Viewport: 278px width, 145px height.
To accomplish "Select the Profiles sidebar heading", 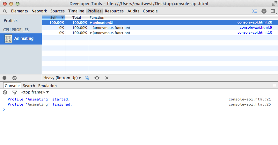I will 11,21.
